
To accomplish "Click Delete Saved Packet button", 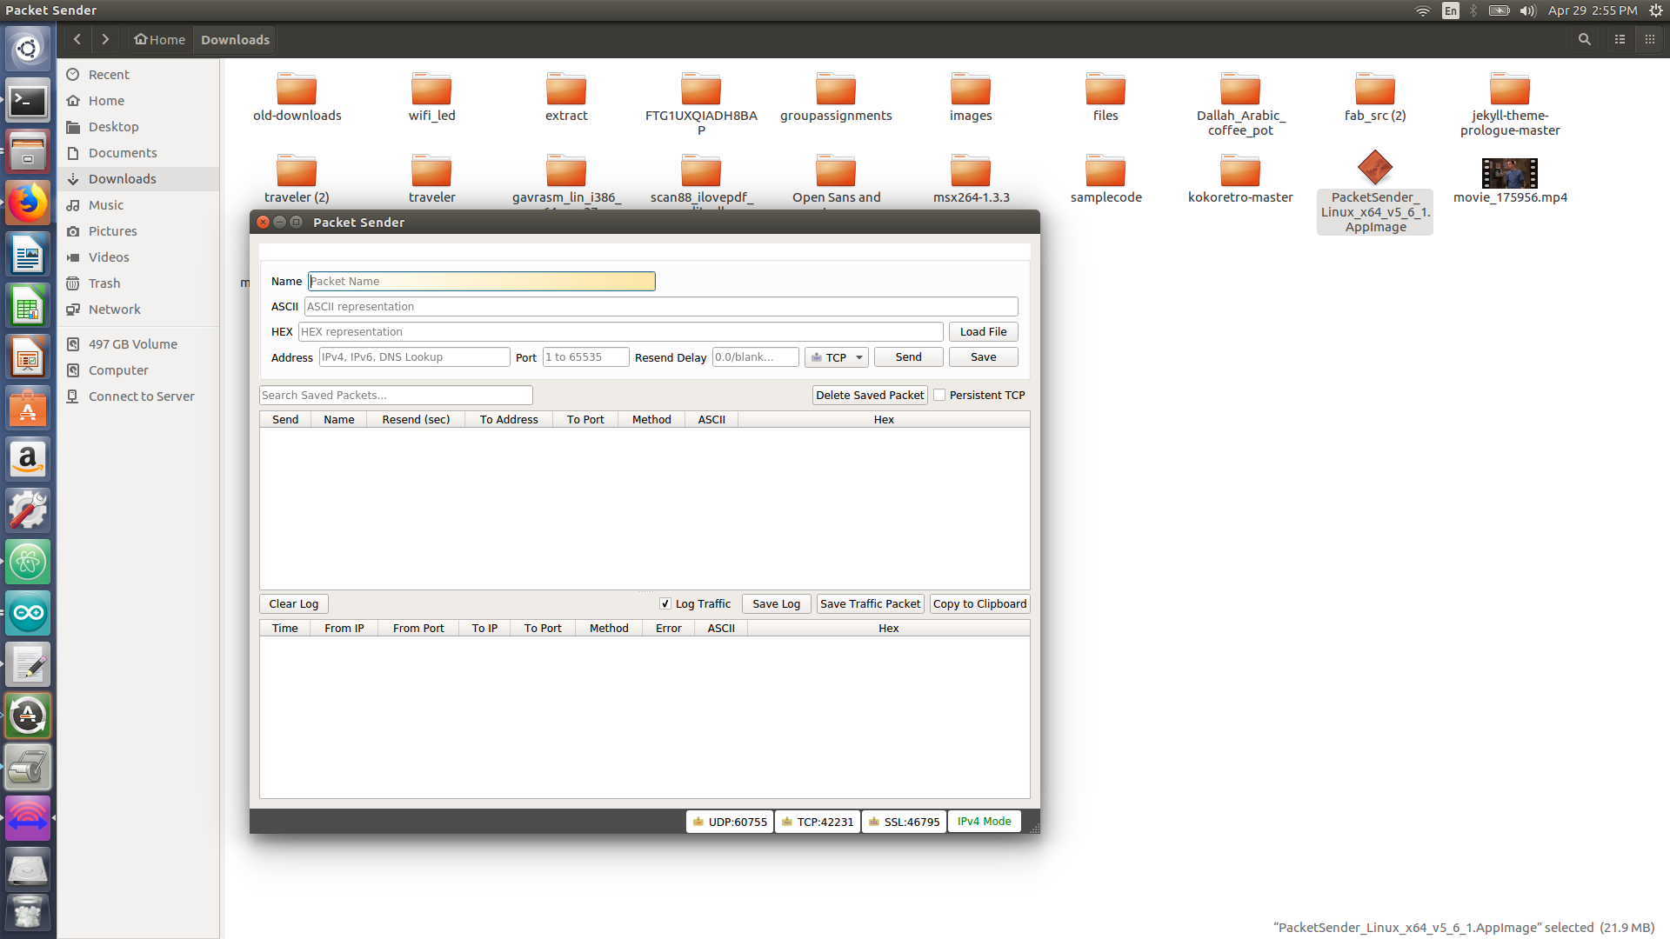I will 870,395.
